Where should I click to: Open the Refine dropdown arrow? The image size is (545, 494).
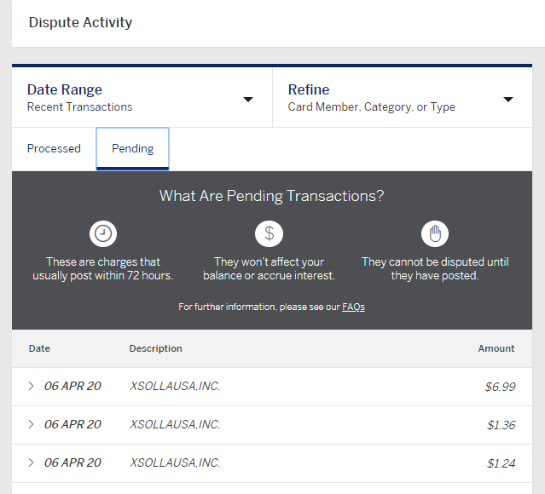(508, 100)
